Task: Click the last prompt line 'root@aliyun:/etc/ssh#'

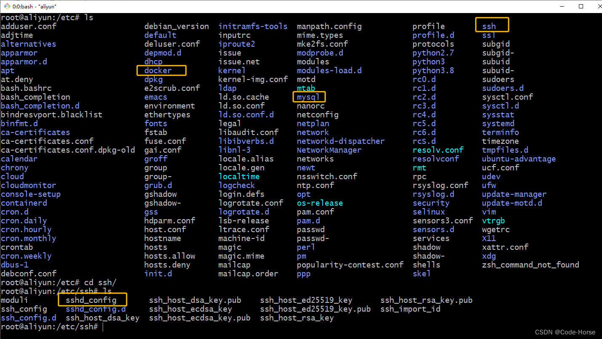Action: (49, 326)
